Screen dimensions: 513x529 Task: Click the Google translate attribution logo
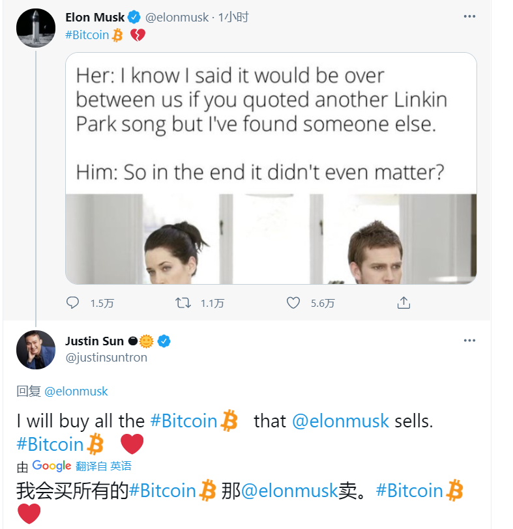tap(51, 466)
